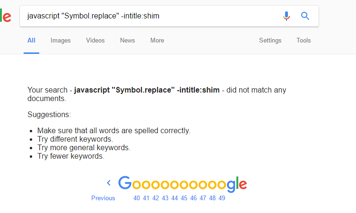The width and height of the screenshot is (356, 213).
Task: Jump to results page 45
Action: coord(184,198)
